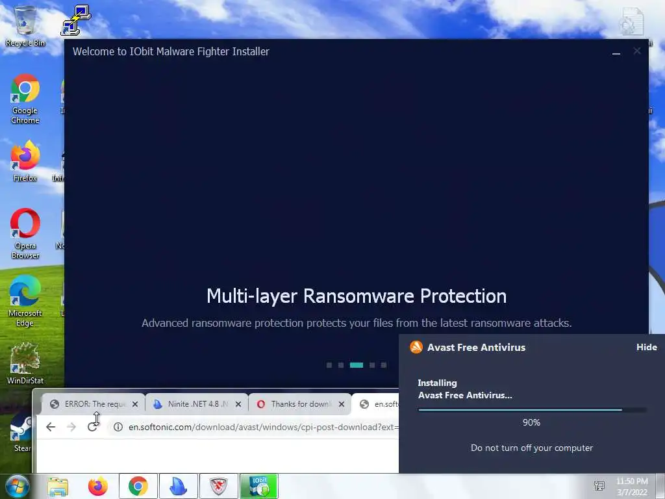Viewport: 665px width, 499px height.
Task: Close the Thanks for download tab
Action: 342,404
